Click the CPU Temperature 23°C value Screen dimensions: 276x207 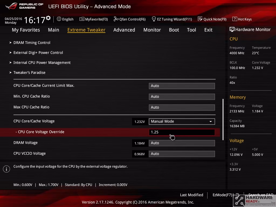point(256,53)
